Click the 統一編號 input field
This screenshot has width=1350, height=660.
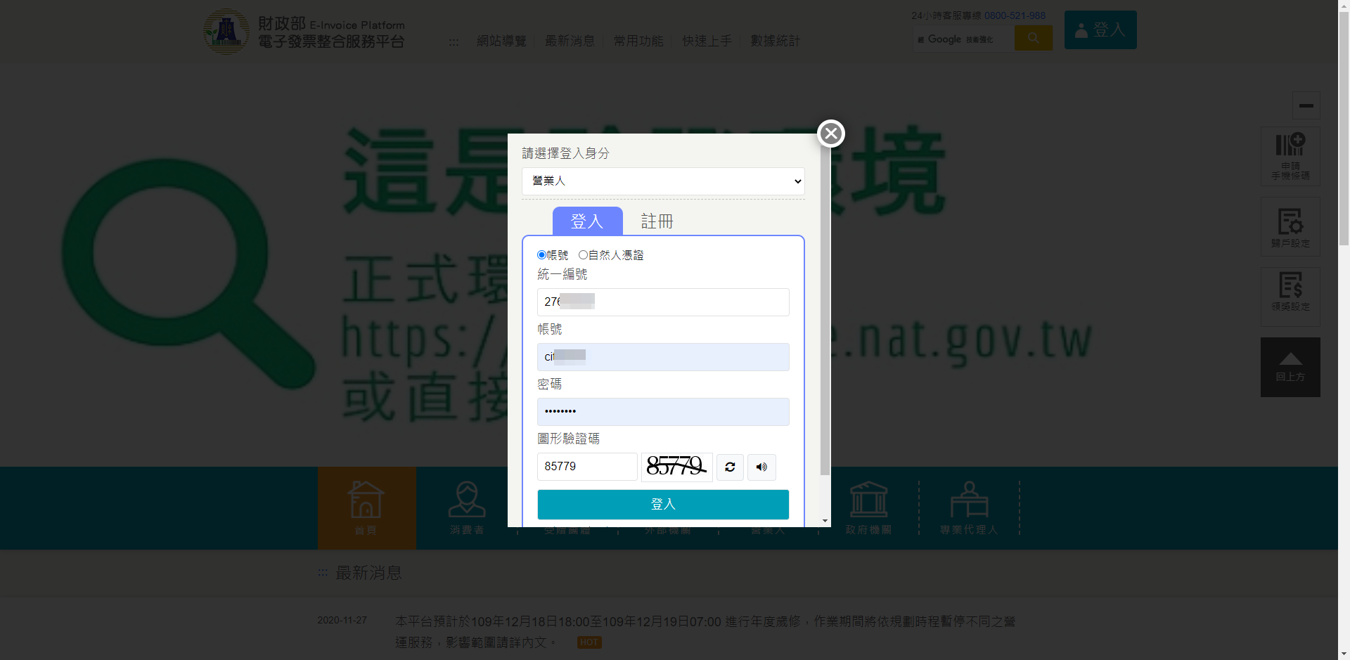coord(662,302)
